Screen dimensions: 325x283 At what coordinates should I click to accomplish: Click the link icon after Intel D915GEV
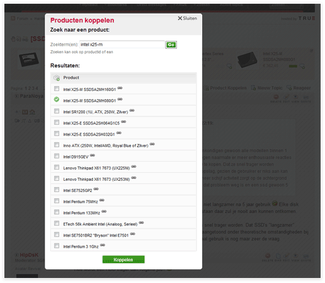(x=92, y=155)
